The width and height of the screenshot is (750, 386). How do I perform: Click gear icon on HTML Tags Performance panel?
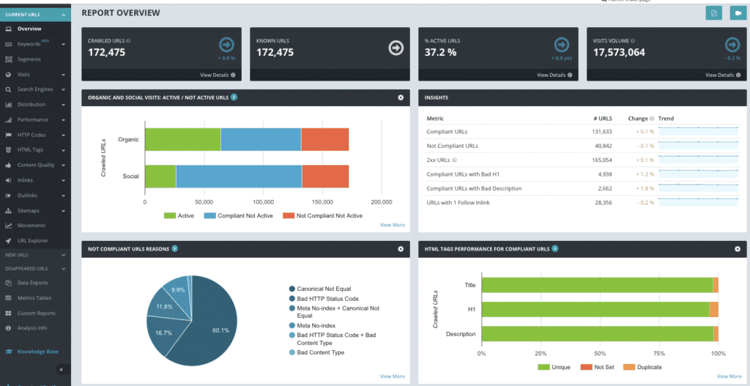pos(737,249)
